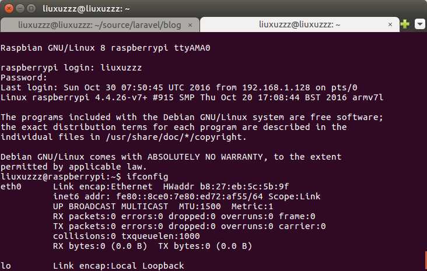Click the MTU:1500 value in eth0 output
427x271 pixels.
pyautogui.click(x=199, y=206)
